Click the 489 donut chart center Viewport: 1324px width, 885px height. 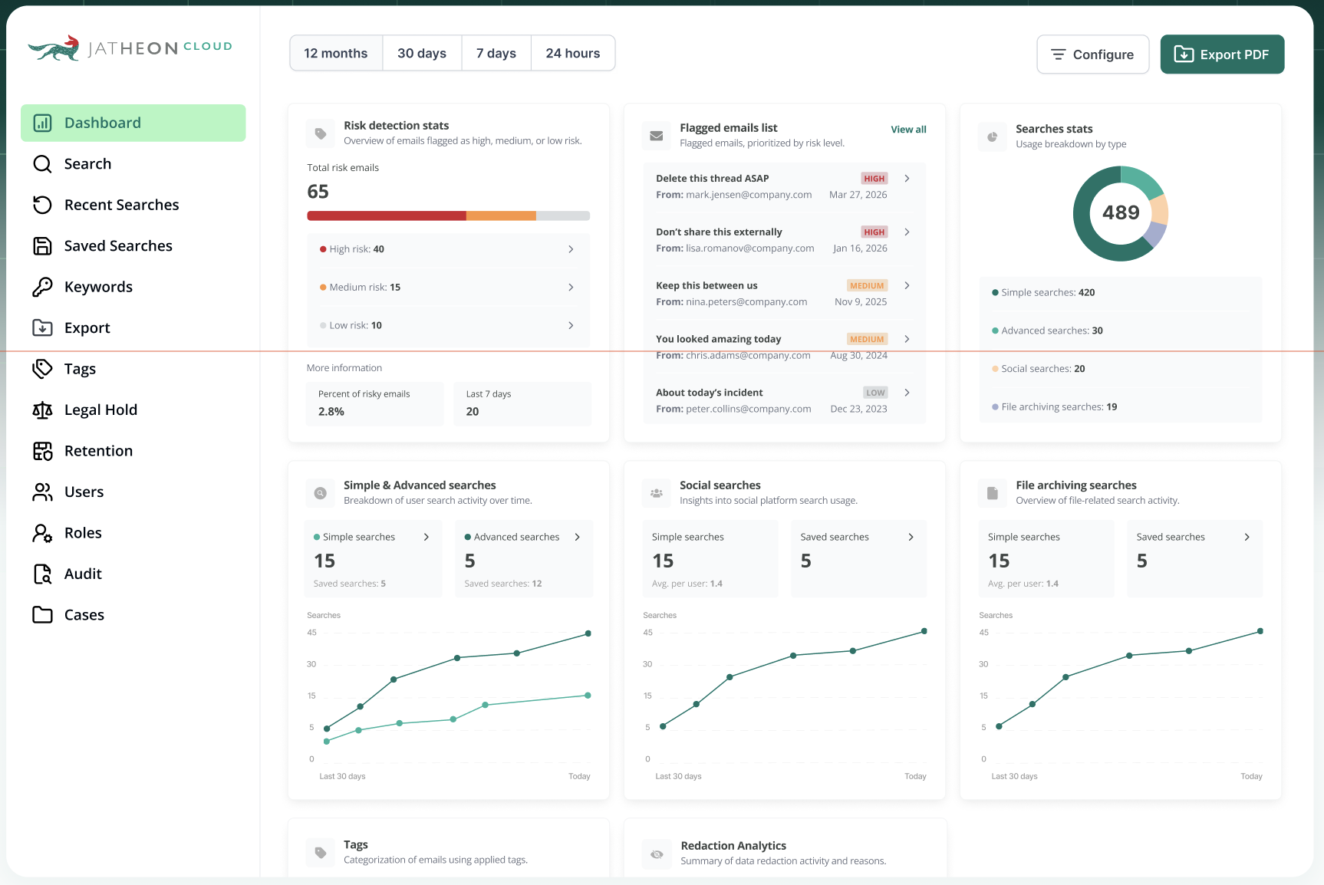coord(1120,213)
